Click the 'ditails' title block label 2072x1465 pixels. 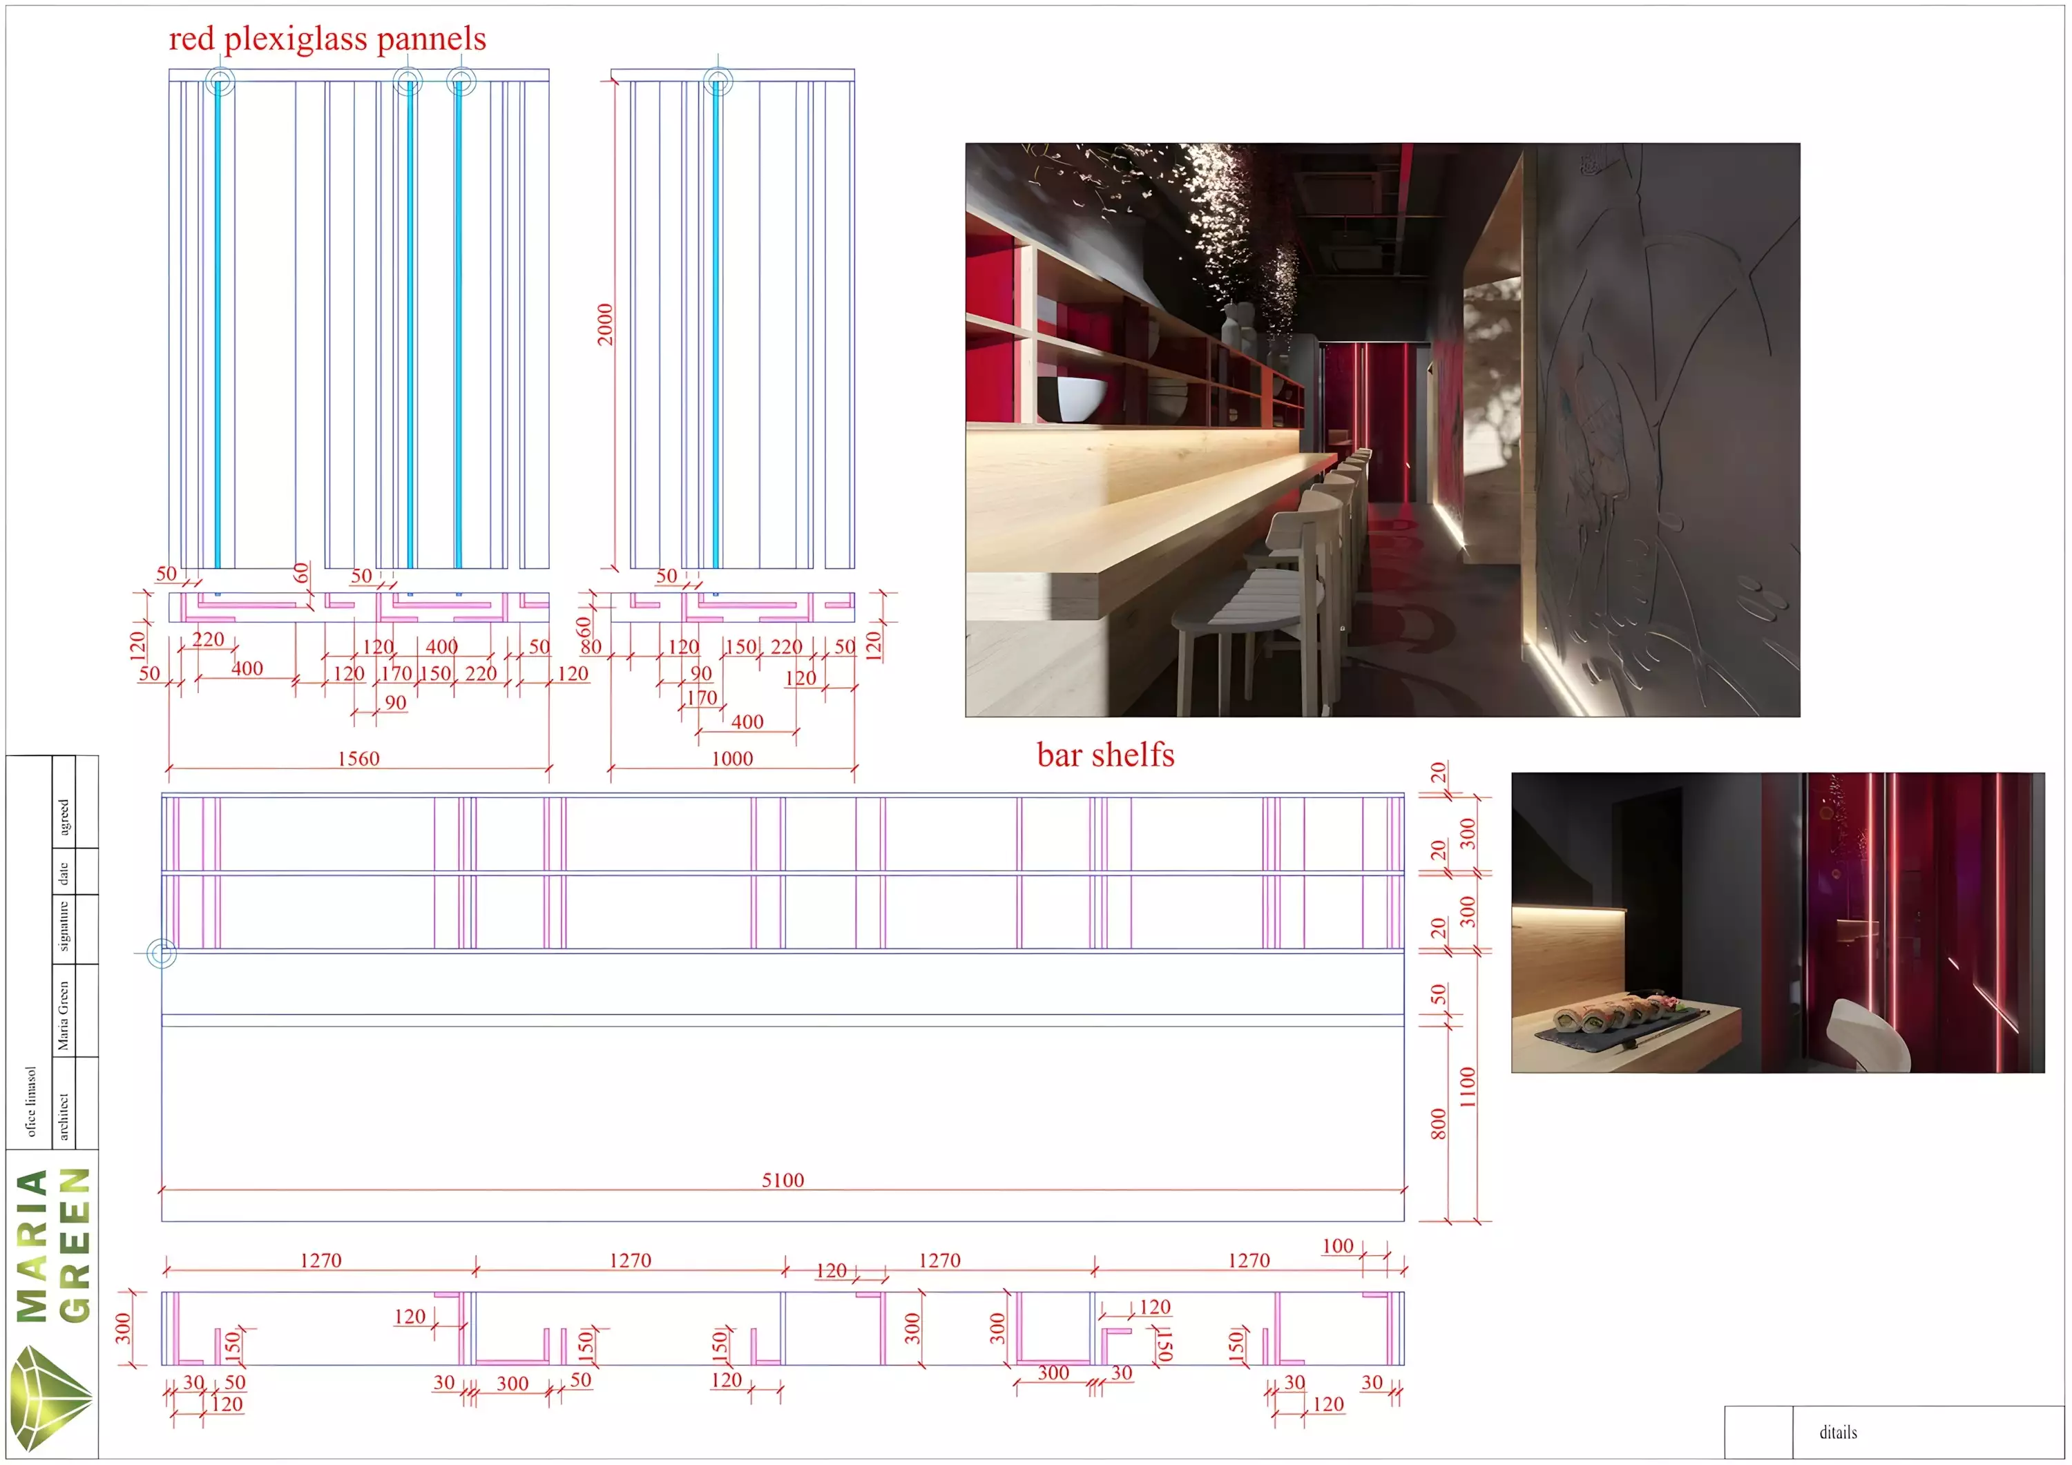[x=1839, y=1433]
